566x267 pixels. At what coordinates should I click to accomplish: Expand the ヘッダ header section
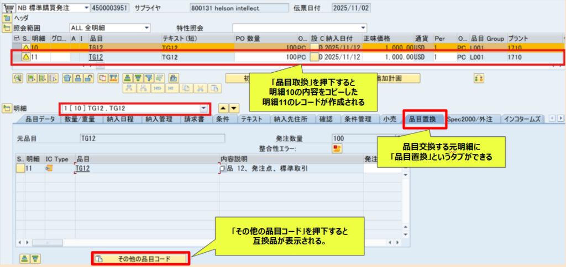(7, 18)
